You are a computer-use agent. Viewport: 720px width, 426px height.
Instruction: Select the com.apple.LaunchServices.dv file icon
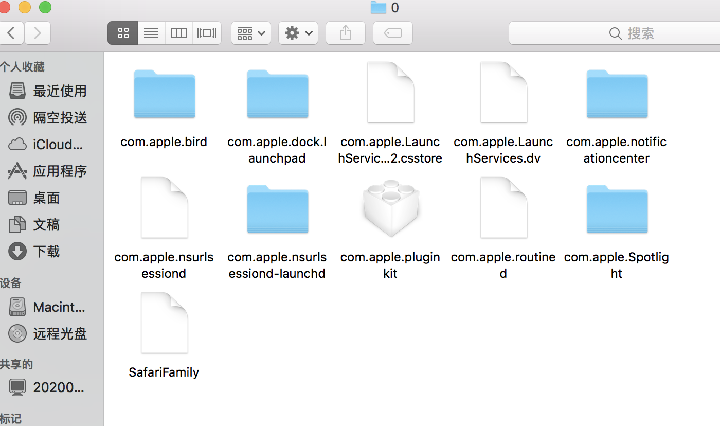(503, 93)
